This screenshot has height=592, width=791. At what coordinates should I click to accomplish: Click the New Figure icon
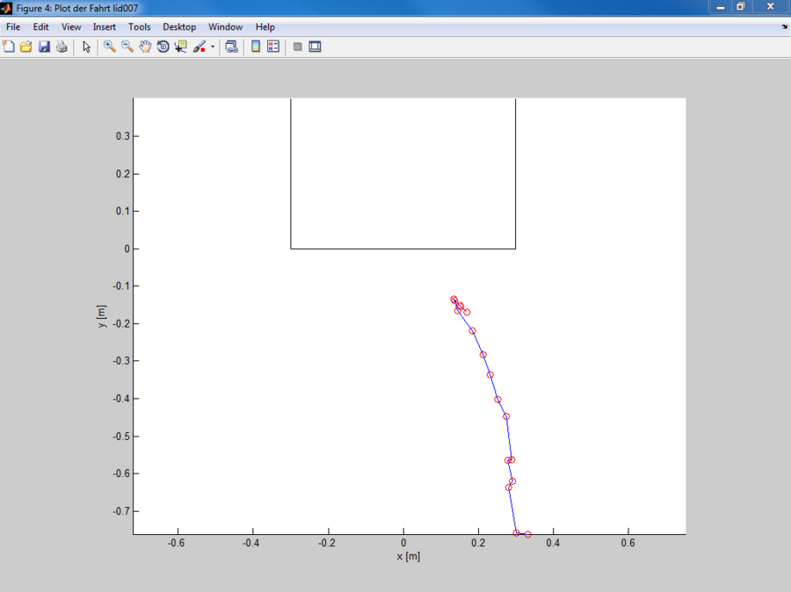tap(9, 47)
